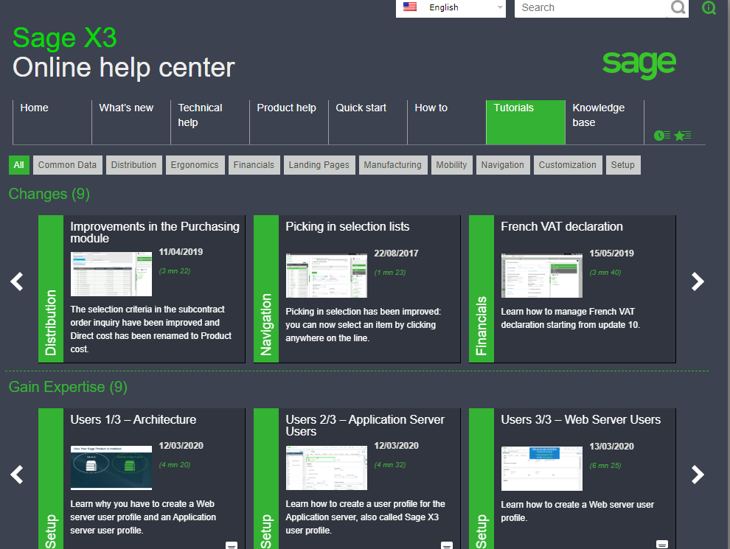Open Users 2/3 Application Server thumbnail
The image size is (730, 549).
(327, 468)
